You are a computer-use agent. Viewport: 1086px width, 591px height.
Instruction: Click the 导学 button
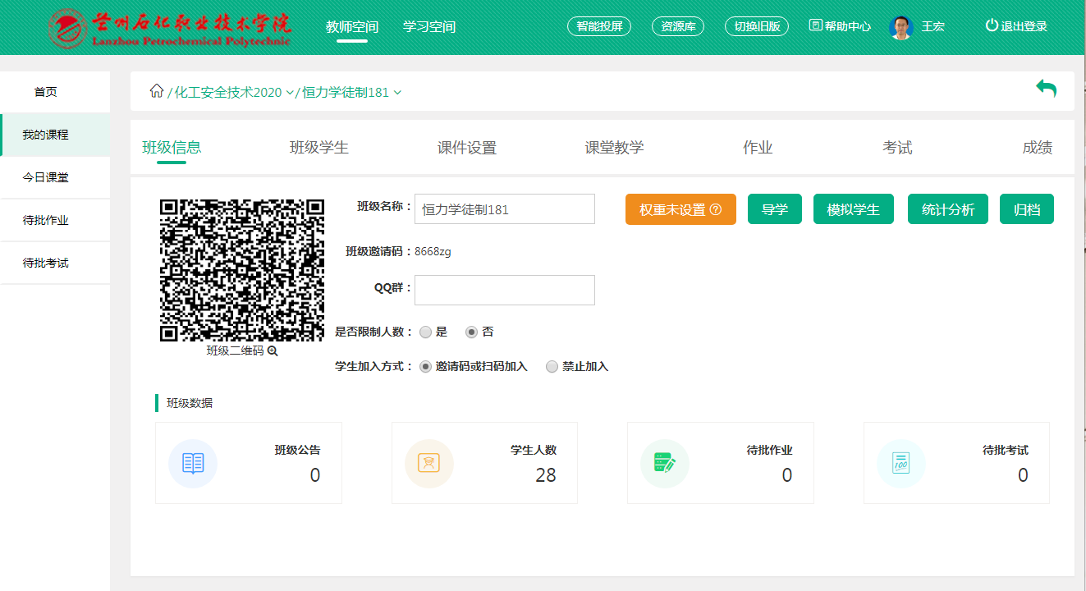click(x=775, y=209)
